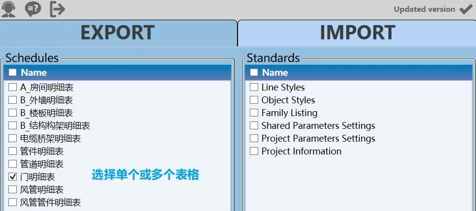Click the Updated version checkmark icon
This screenshot has width=476, height=211.
coord(465,9)
